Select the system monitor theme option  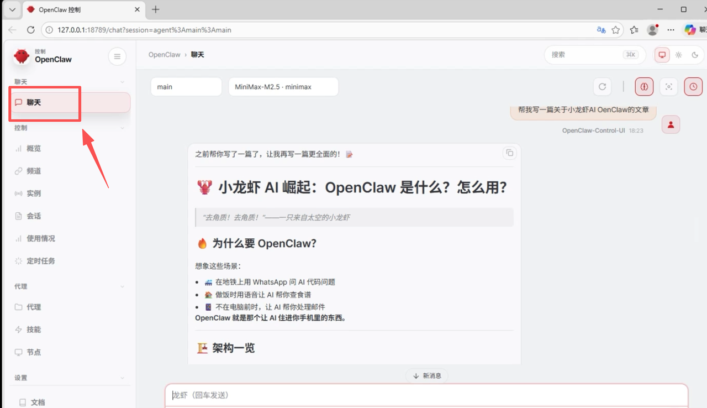pos(662,55)
